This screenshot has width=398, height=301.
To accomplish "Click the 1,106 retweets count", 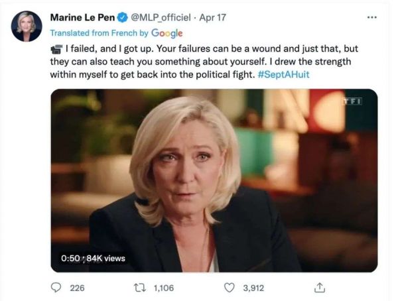I will pos(163,287).
